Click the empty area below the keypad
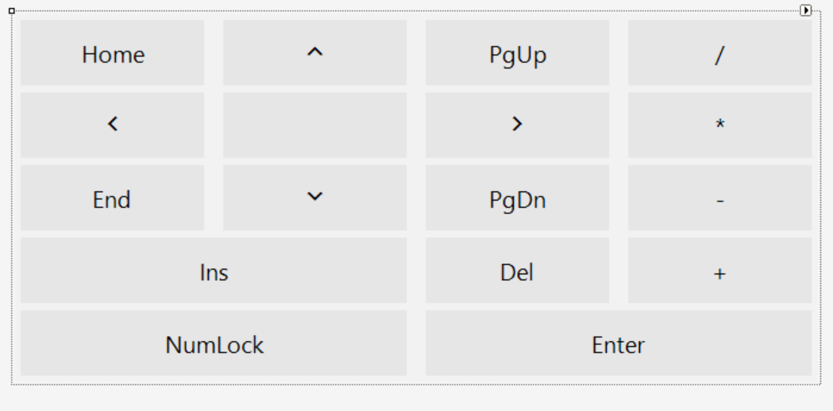Screen dimensions: 833x411 point(416,398)
